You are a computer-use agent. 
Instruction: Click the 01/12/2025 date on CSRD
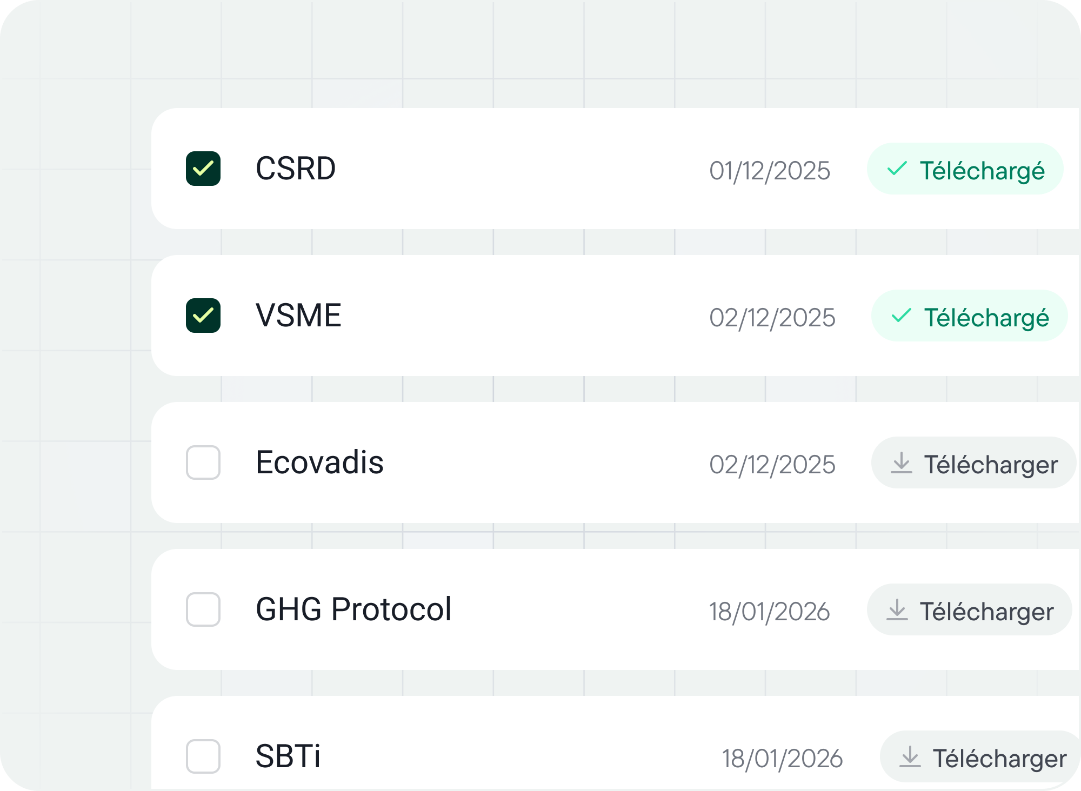(x=770, y=171)
